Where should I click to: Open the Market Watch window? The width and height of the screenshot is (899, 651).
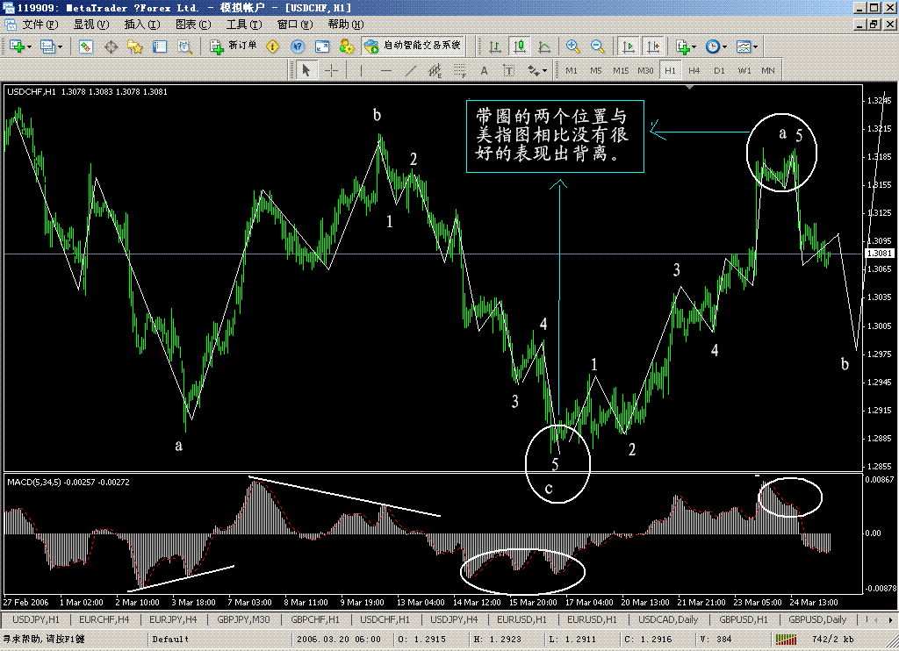tap(86, 47)
